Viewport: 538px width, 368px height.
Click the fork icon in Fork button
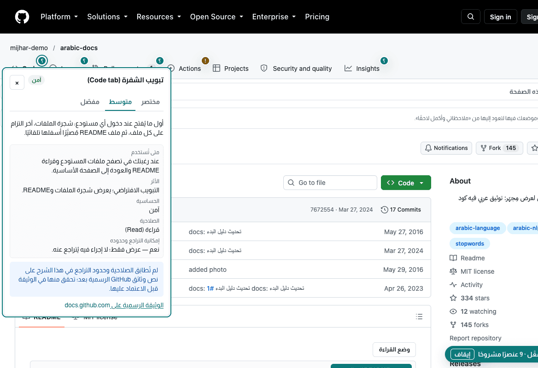(484, 148)
